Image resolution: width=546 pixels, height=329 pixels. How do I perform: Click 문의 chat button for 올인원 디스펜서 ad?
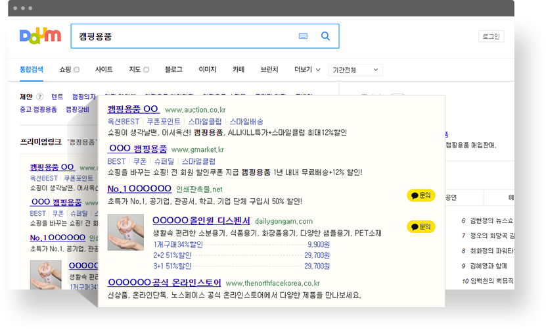421,227
